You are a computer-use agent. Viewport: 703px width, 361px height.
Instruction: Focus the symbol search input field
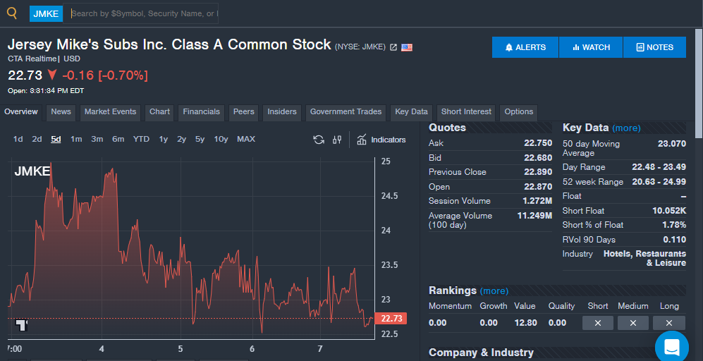click(141, 13)
